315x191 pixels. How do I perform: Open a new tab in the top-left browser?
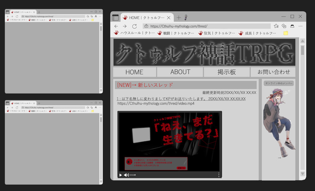point(39,12)
